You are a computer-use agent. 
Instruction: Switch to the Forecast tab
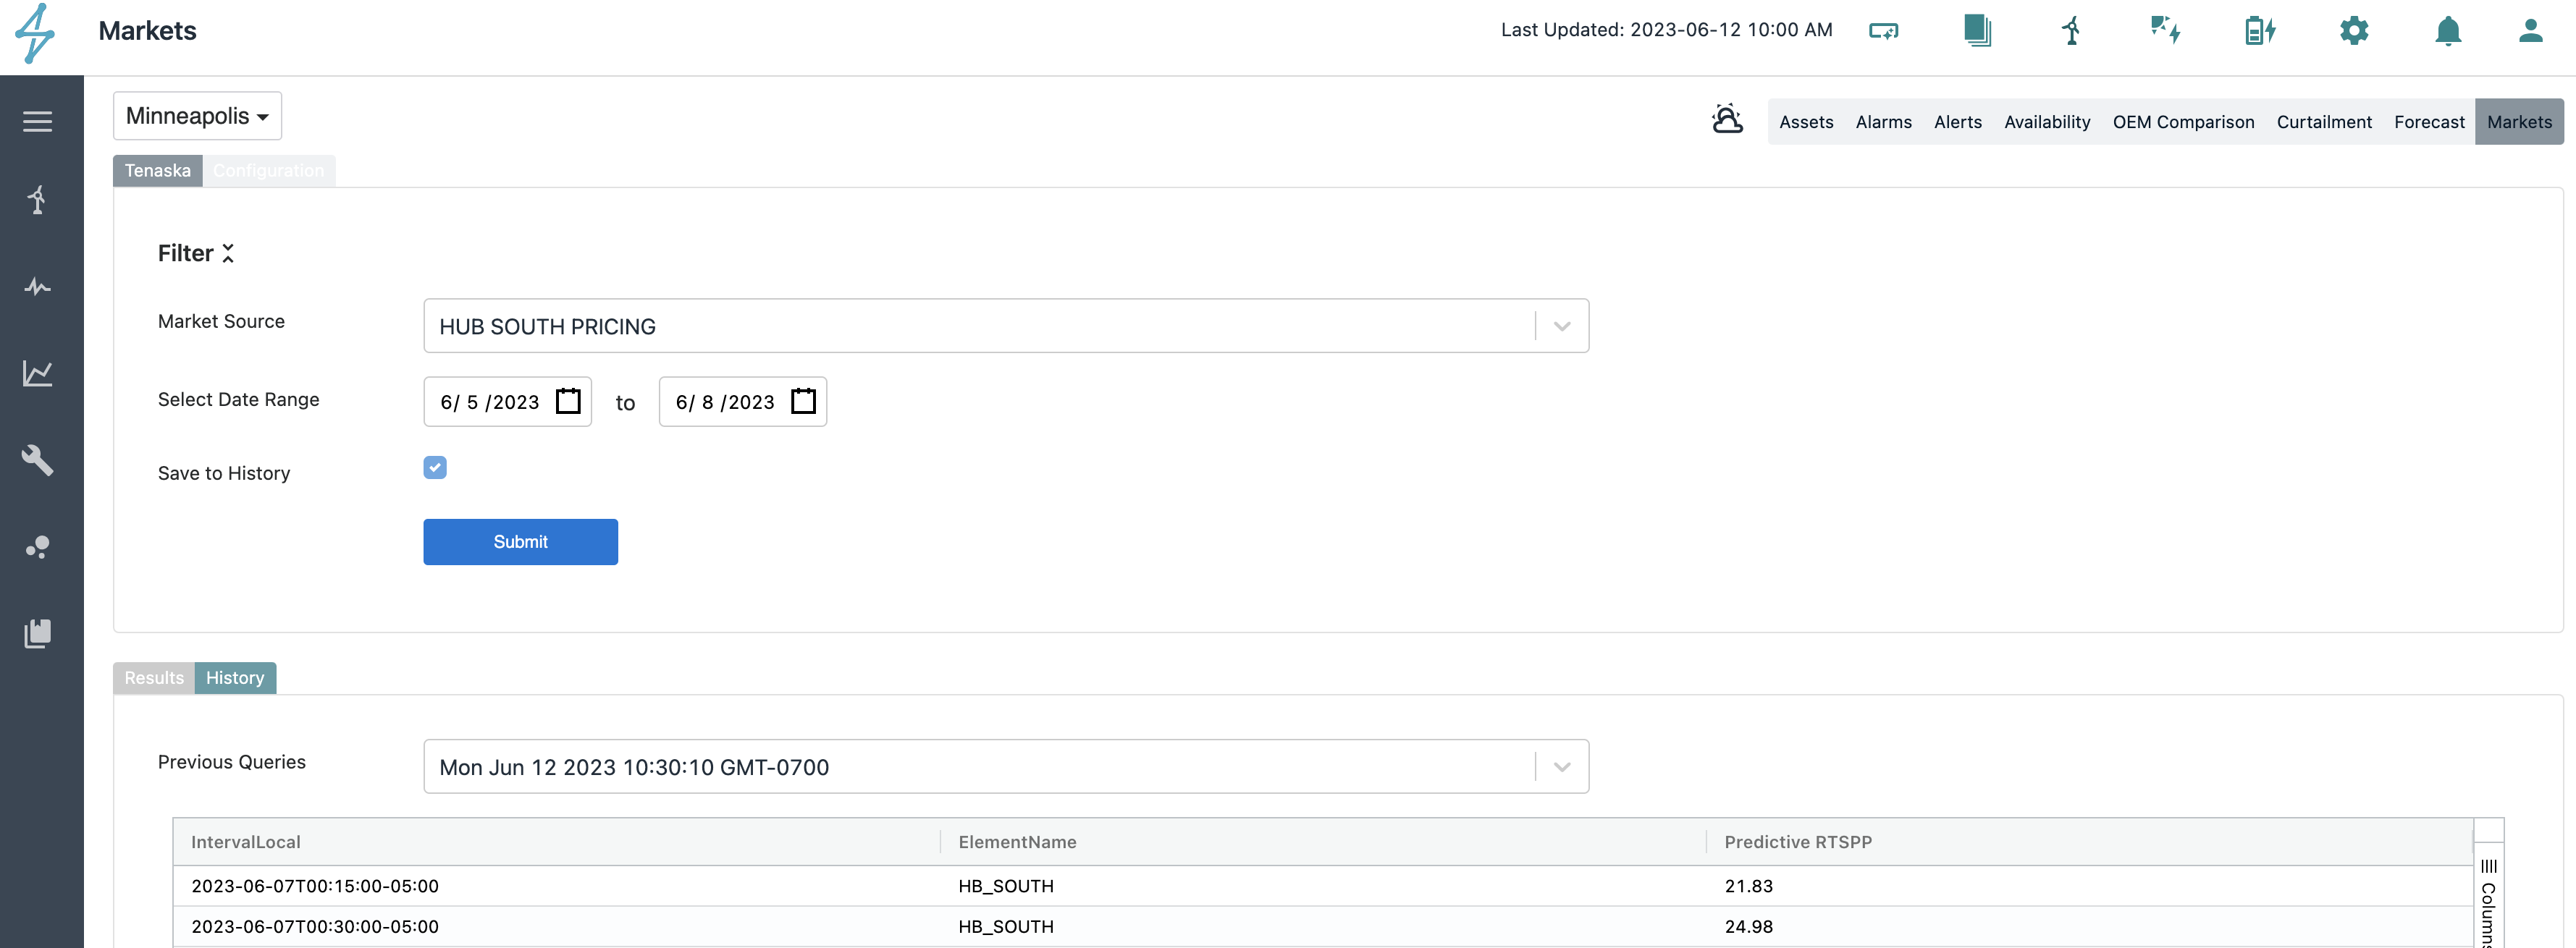pyautogui.click(x=2429, y=122)
